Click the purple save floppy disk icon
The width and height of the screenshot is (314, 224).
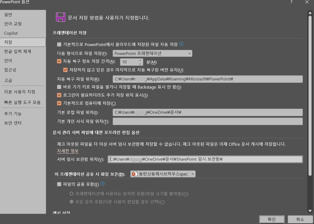pyautogui.click(x=61, y=17)
